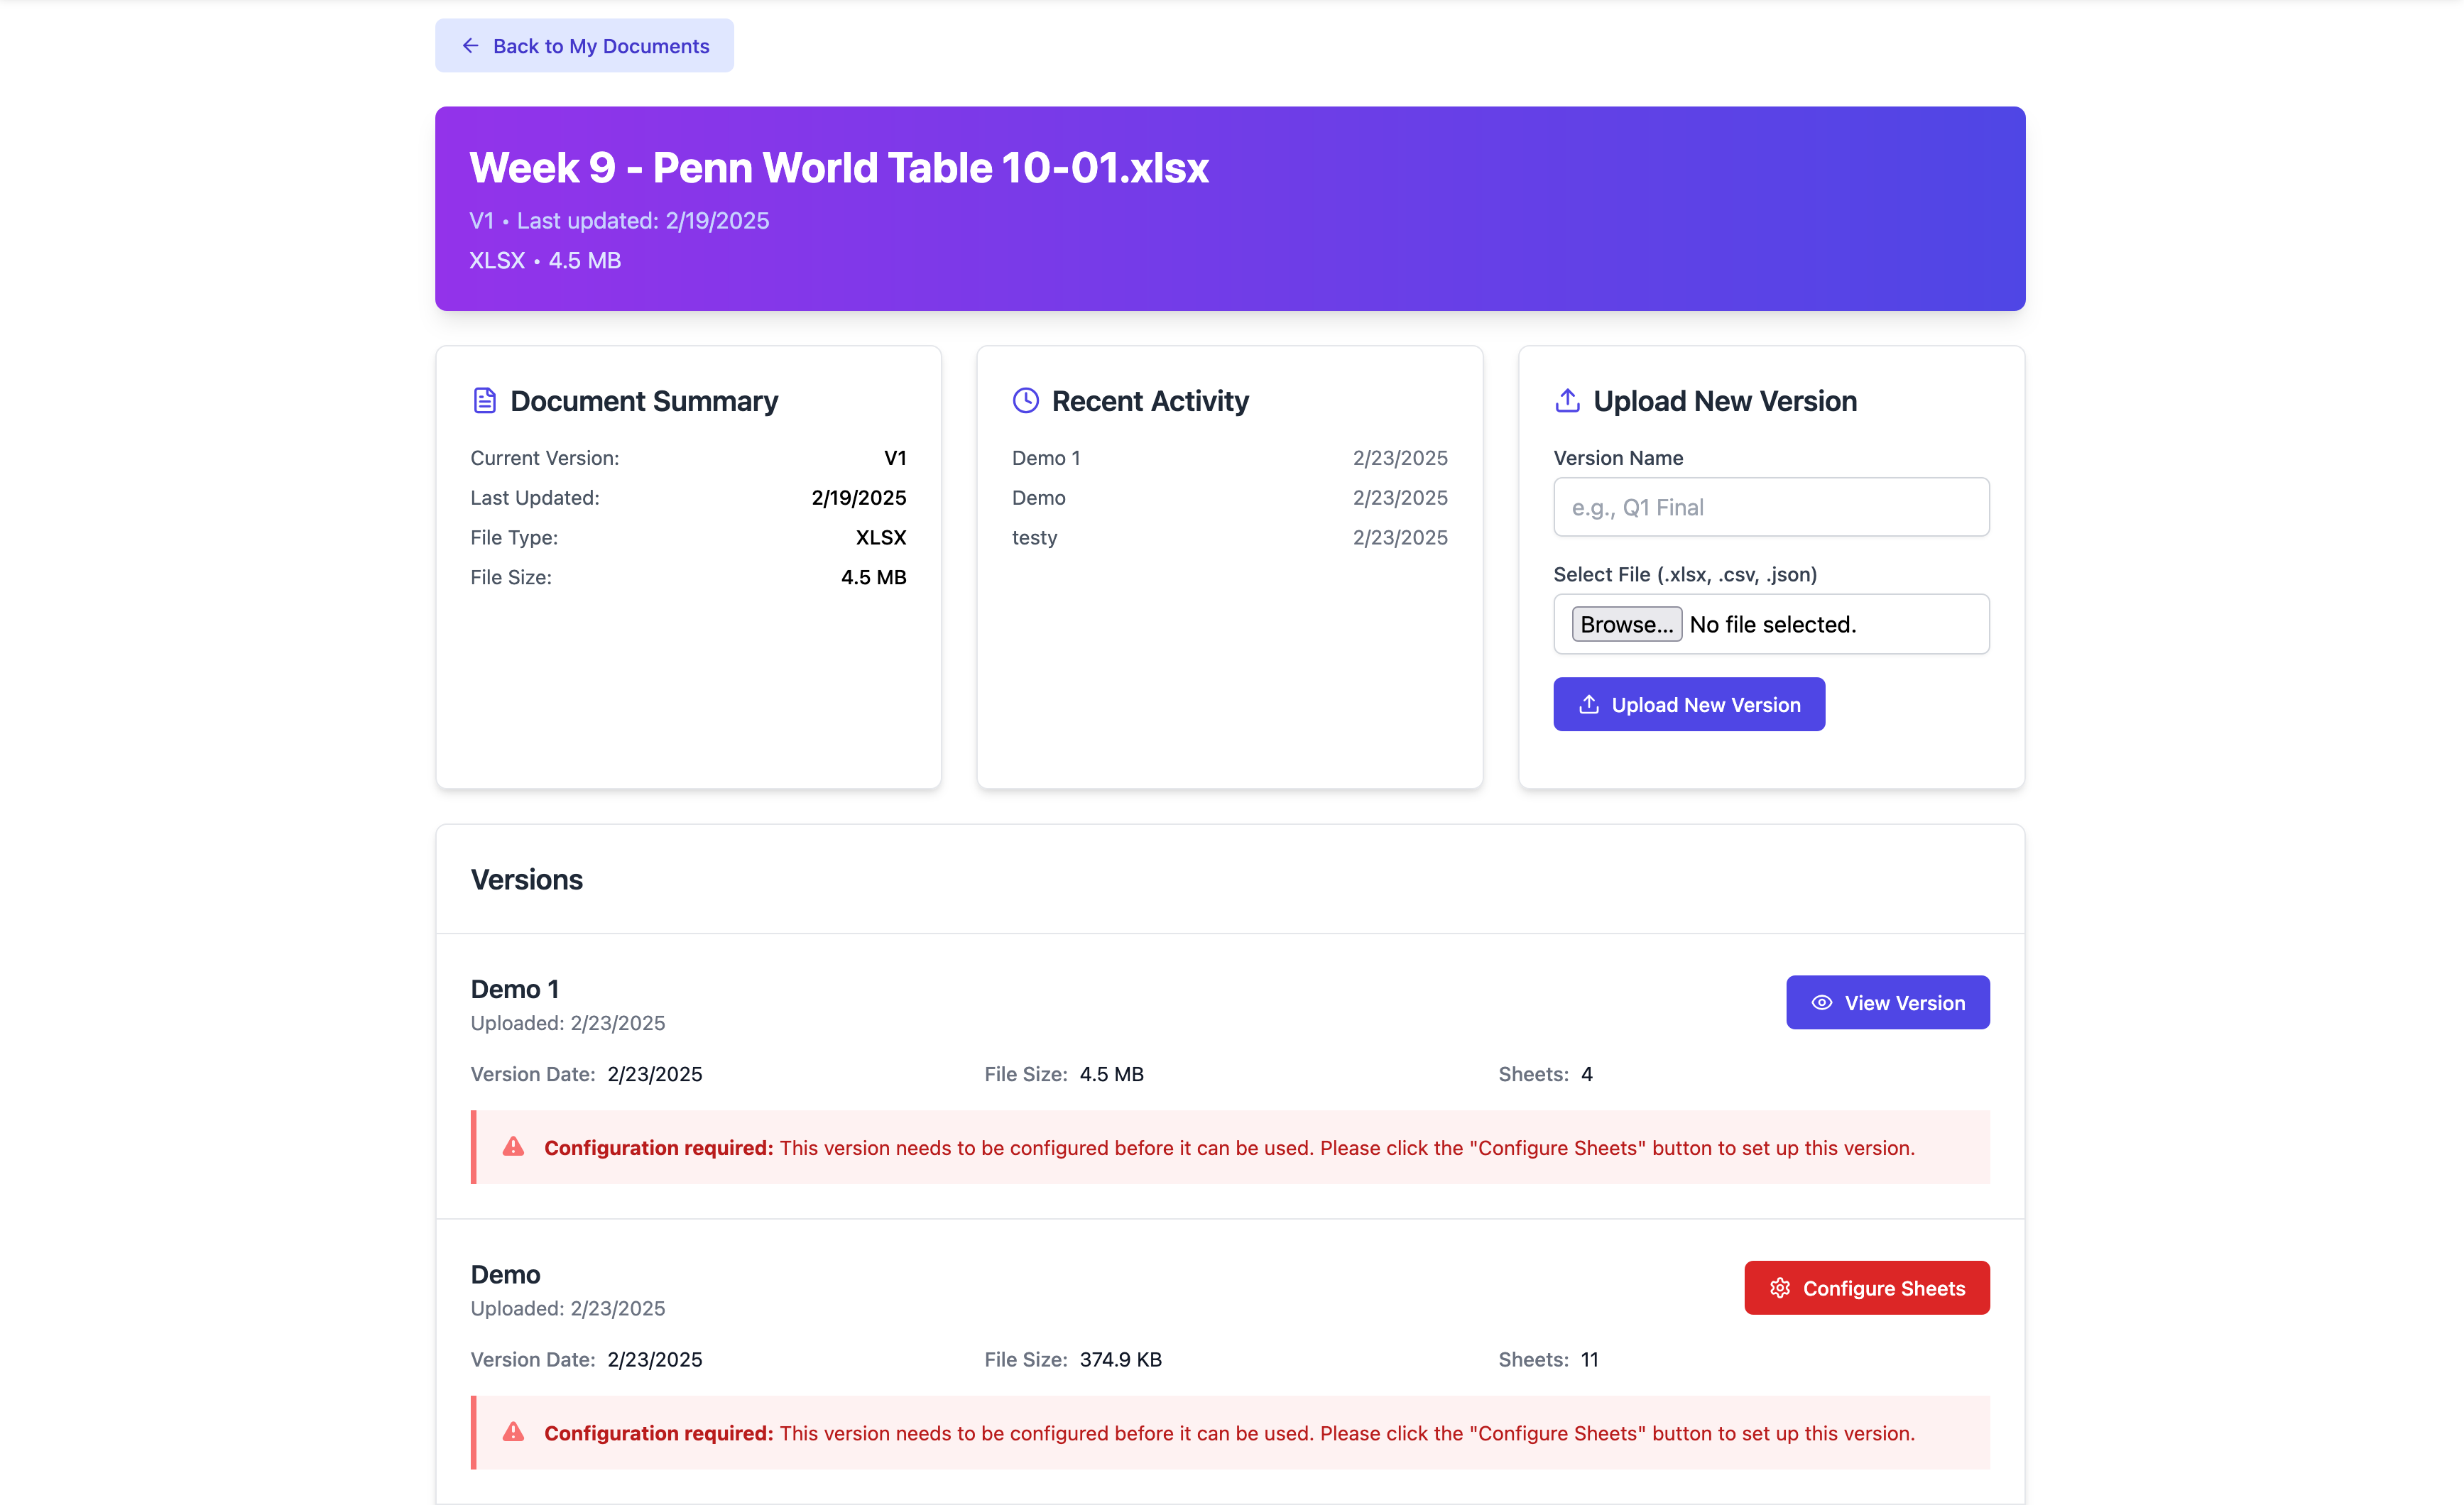Click upload icon inside Upload New Version button
The height and width of the screenshot is (1505, 2464).
(x=1589, y=705)
